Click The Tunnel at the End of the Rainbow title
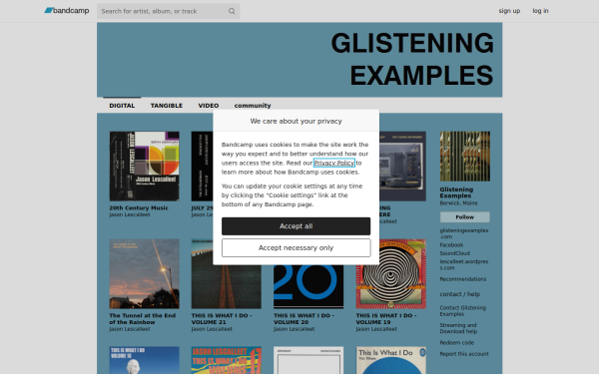 point(143,319)
